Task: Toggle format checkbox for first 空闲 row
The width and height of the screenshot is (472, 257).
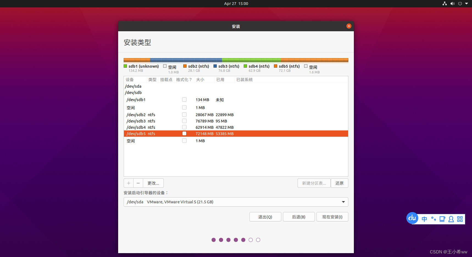Action: [x=184, y=107]
